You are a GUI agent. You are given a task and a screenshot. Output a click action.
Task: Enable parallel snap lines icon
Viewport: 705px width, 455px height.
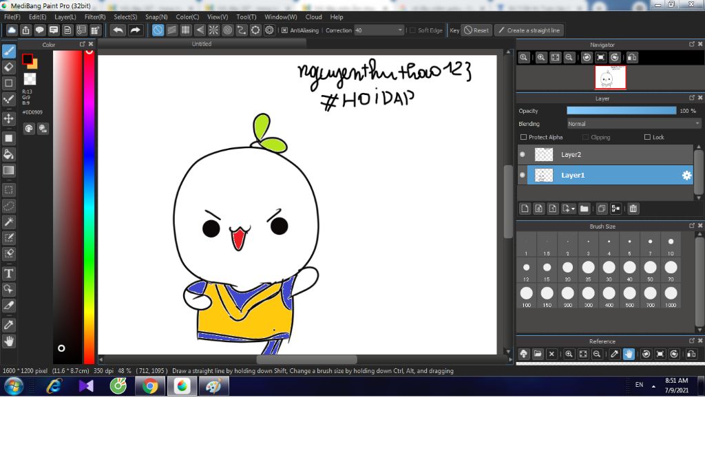point(171,30)
